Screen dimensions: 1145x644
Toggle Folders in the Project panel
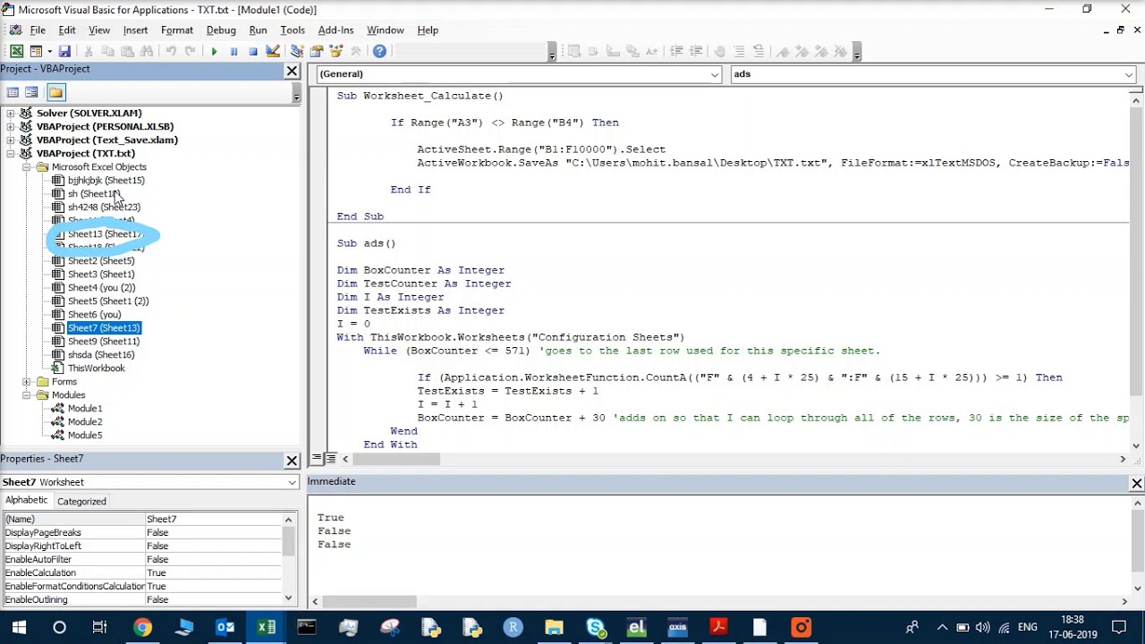(55, 92)
